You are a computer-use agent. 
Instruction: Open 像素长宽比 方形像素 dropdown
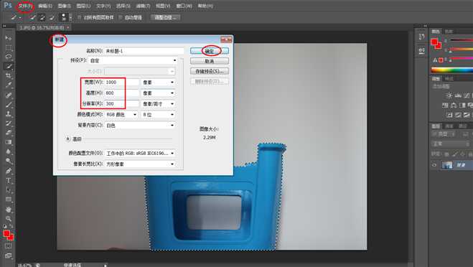click(x=140, y=164)
